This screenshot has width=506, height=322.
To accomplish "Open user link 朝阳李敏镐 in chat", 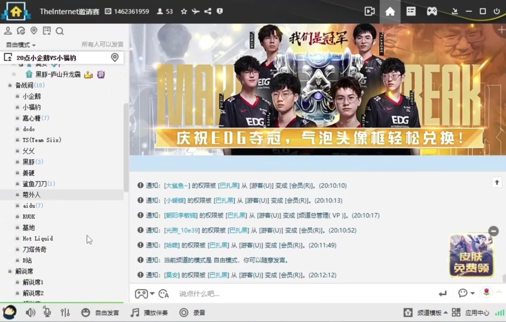I will pos(181,215).
